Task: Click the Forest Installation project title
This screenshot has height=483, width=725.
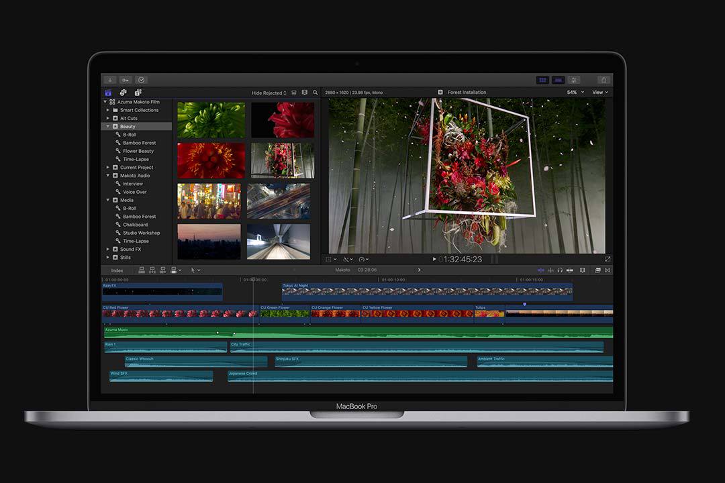Action: click(x=467, y=93)
